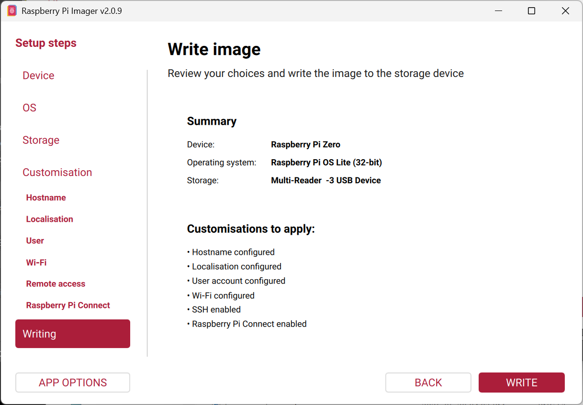Go to the User sub-step
Image resolution: width=583 pixels, height=405 pixels.
(x=35, y=241)
